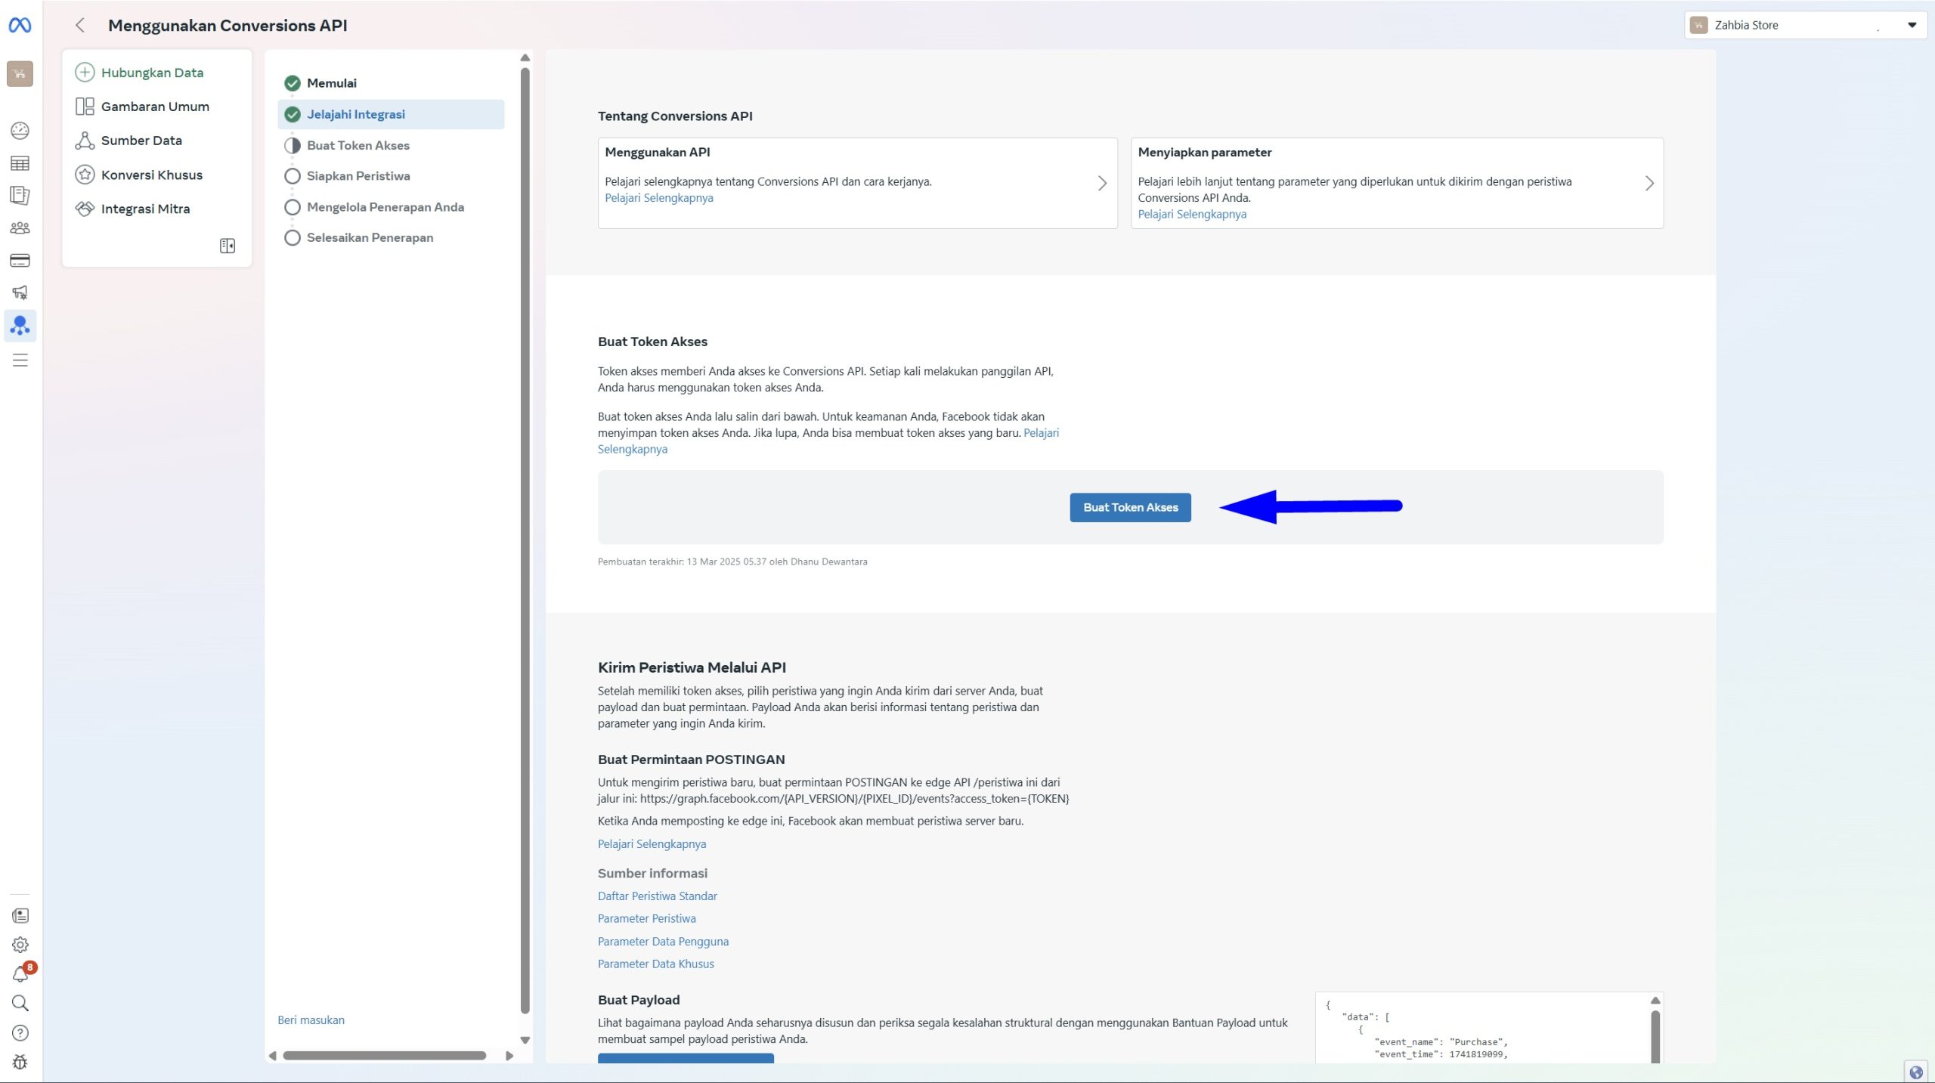Select the Selesaikan Penerapan step
Screen dimensions: 1935x1083
click(370, 237)
